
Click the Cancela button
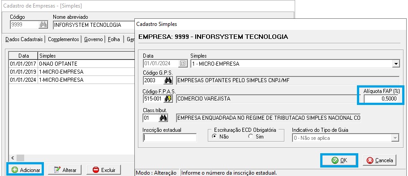(379, 160)
